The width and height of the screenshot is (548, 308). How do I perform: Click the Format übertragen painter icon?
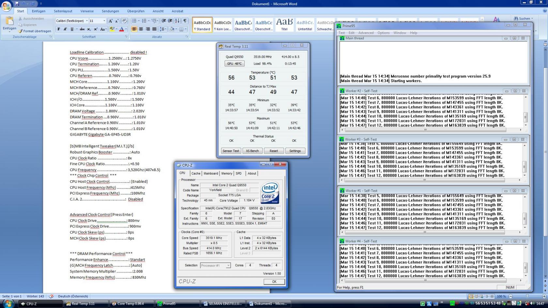pyautogui.click(x=21, y=31)
